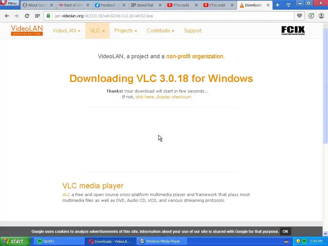Viewport: 328px width, 246px height.
Task: Click the 'click here' download link
Action: (x=145, y=97)
